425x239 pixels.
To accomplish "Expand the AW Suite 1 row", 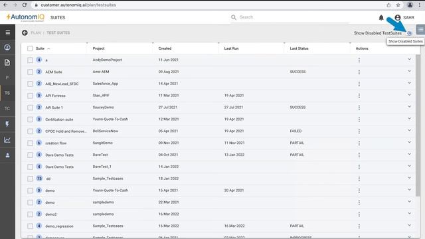I will [x=409, y=106].
